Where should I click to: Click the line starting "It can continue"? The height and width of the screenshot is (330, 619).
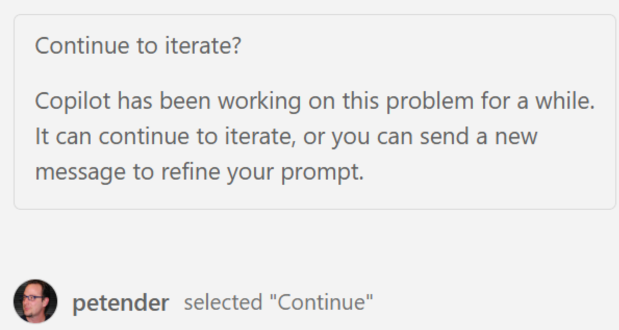(286, 136)
